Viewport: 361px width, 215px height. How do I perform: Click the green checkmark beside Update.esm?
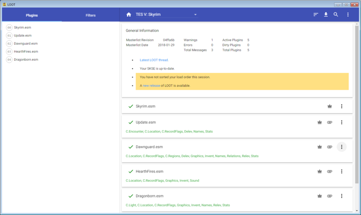131,122
